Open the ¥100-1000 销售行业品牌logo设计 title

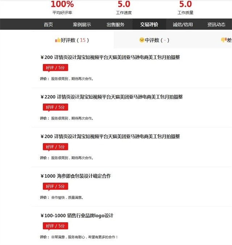click(x=77, y=216)
